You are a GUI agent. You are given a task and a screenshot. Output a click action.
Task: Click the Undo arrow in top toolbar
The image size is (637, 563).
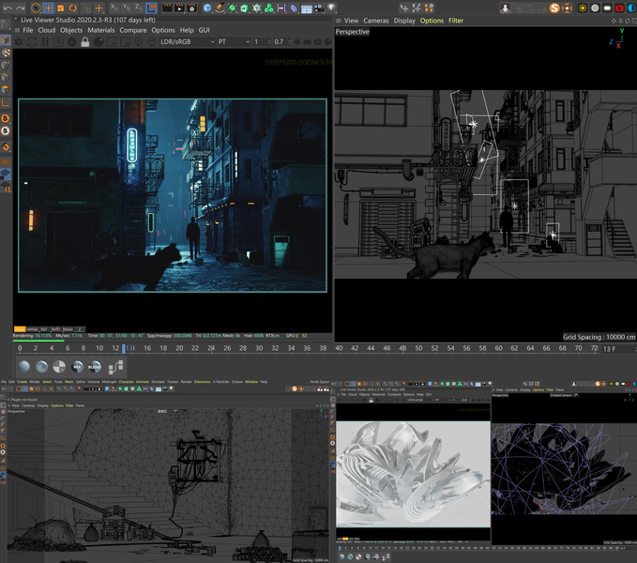pyautogui.click(x=7, y=8)
